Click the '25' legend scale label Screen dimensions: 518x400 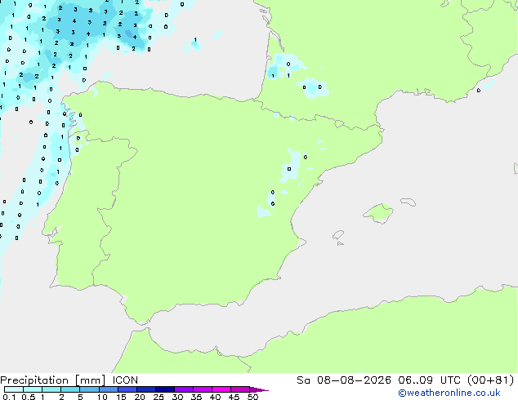coord(159,397)
